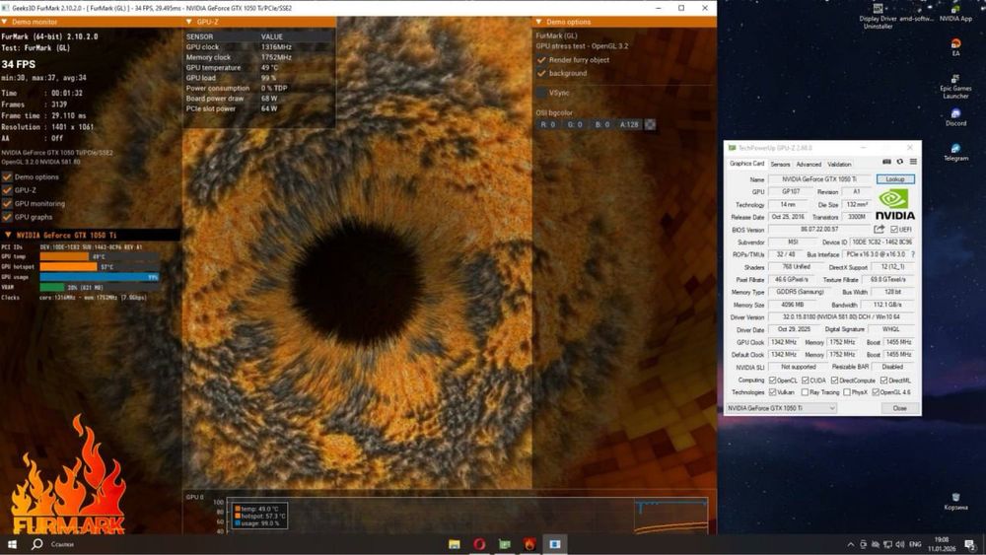Click the GPU-Z refresh icon
986x555 pixels.
(900, 163)
